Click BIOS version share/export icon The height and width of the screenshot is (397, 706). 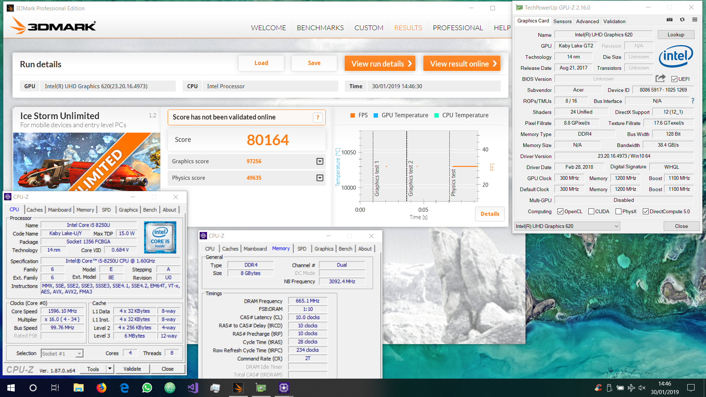click(660, 78)
